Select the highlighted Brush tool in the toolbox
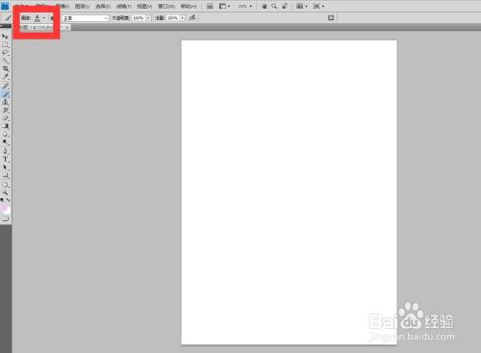 pyautogui.click(x=5, y=94)
